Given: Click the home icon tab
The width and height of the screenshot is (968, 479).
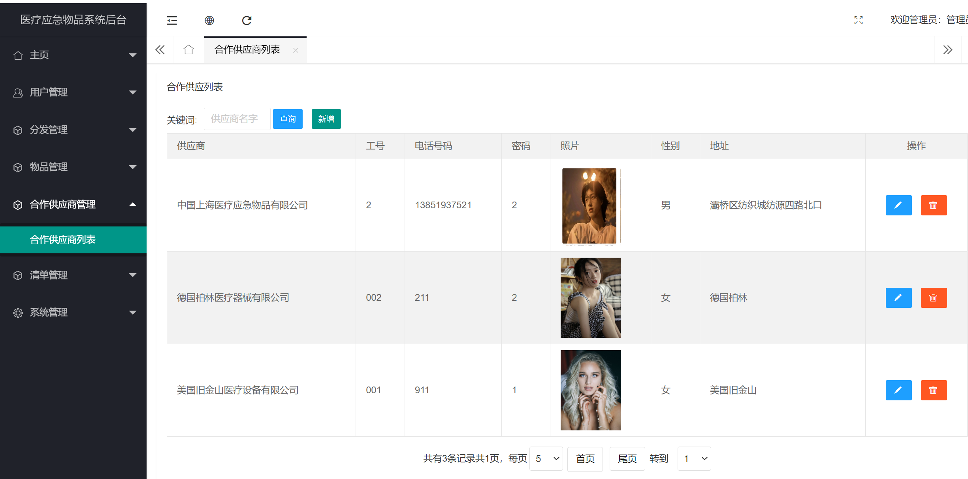Looking at the screenshot, I should [x=188, y=50].
